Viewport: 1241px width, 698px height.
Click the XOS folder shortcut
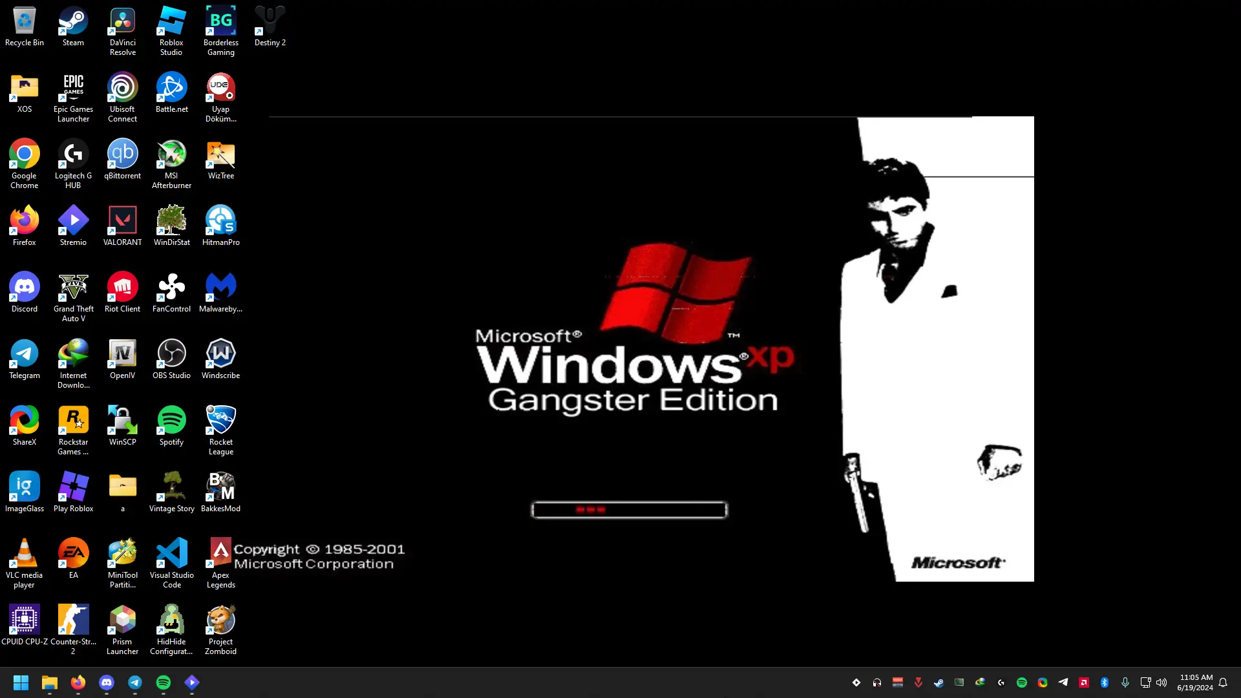click(25, 94)
